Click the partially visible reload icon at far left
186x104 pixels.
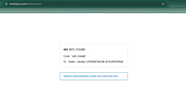pyautogui.click(x=1, y=4)
